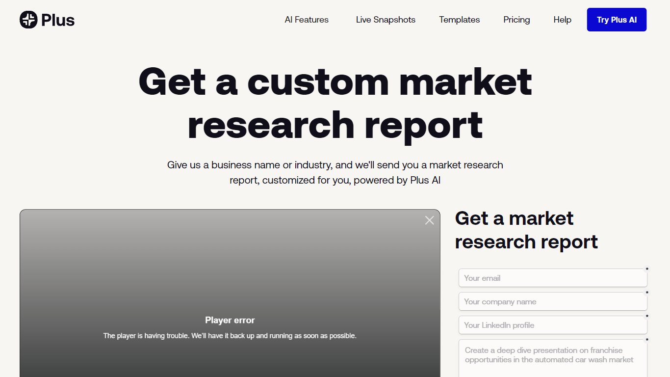This screenshot has height=377, width=670.
Task: Open the AI Features menu
Action: (x=307, y=20)
